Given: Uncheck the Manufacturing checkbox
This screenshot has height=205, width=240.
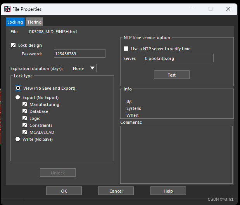Looking at the screenshot, I should click(x=25, y=104).
